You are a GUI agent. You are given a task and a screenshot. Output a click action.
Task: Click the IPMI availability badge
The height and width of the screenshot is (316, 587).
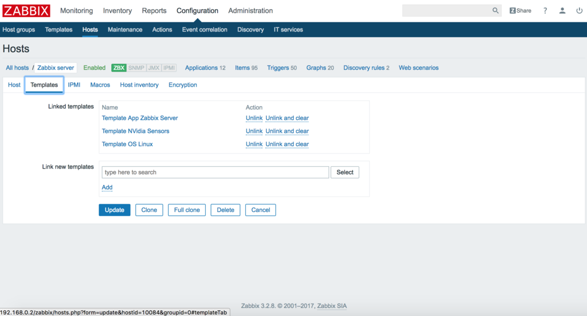(x=169, y=68)
